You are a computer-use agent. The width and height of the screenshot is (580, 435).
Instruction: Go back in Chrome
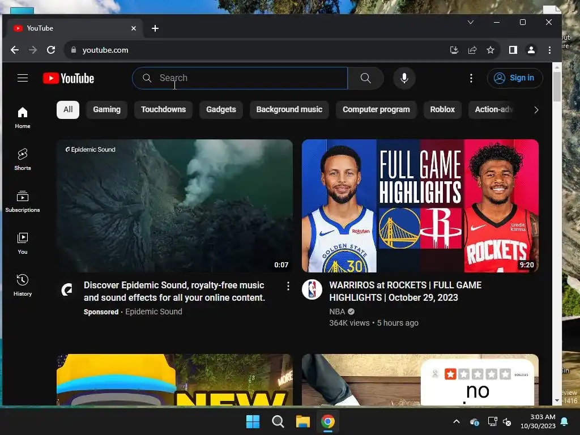pyautogui.click(x=15, y=50)
